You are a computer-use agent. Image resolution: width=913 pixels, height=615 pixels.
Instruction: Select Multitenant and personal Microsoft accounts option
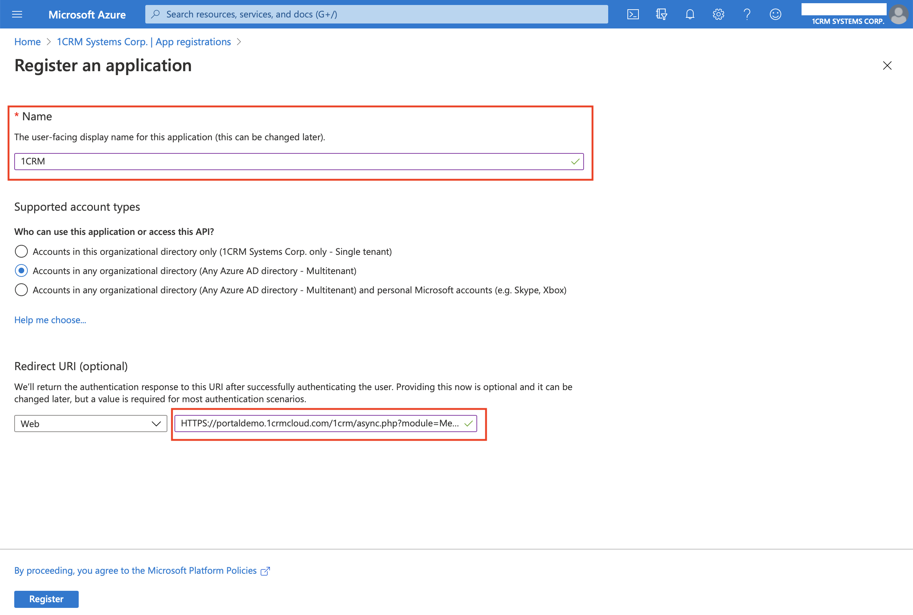[21, 290]
